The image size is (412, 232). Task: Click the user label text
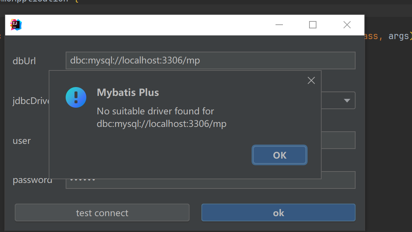pyautogui.click(x=21, y=141)
